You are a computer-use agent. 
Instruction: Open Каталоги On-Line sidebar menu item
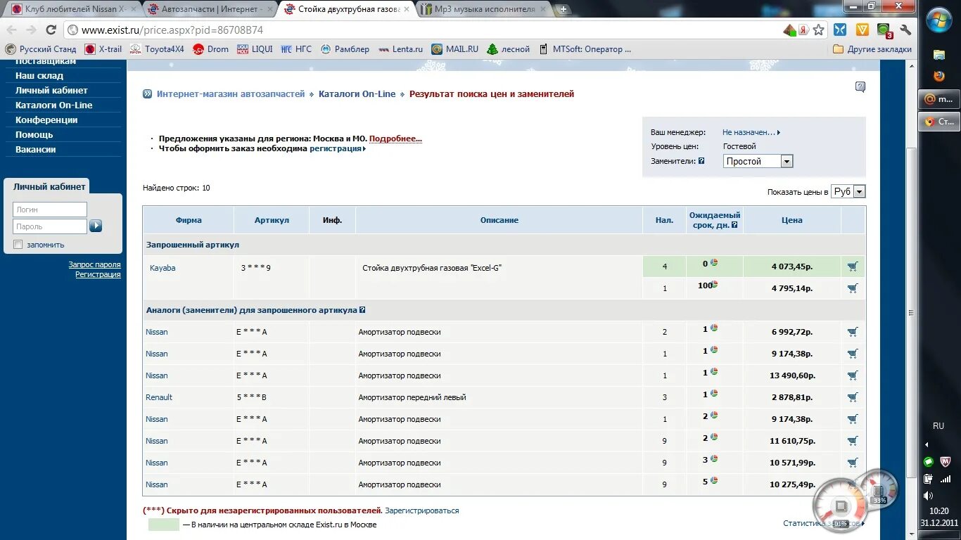pyautogui.click(x=54, y=105)
